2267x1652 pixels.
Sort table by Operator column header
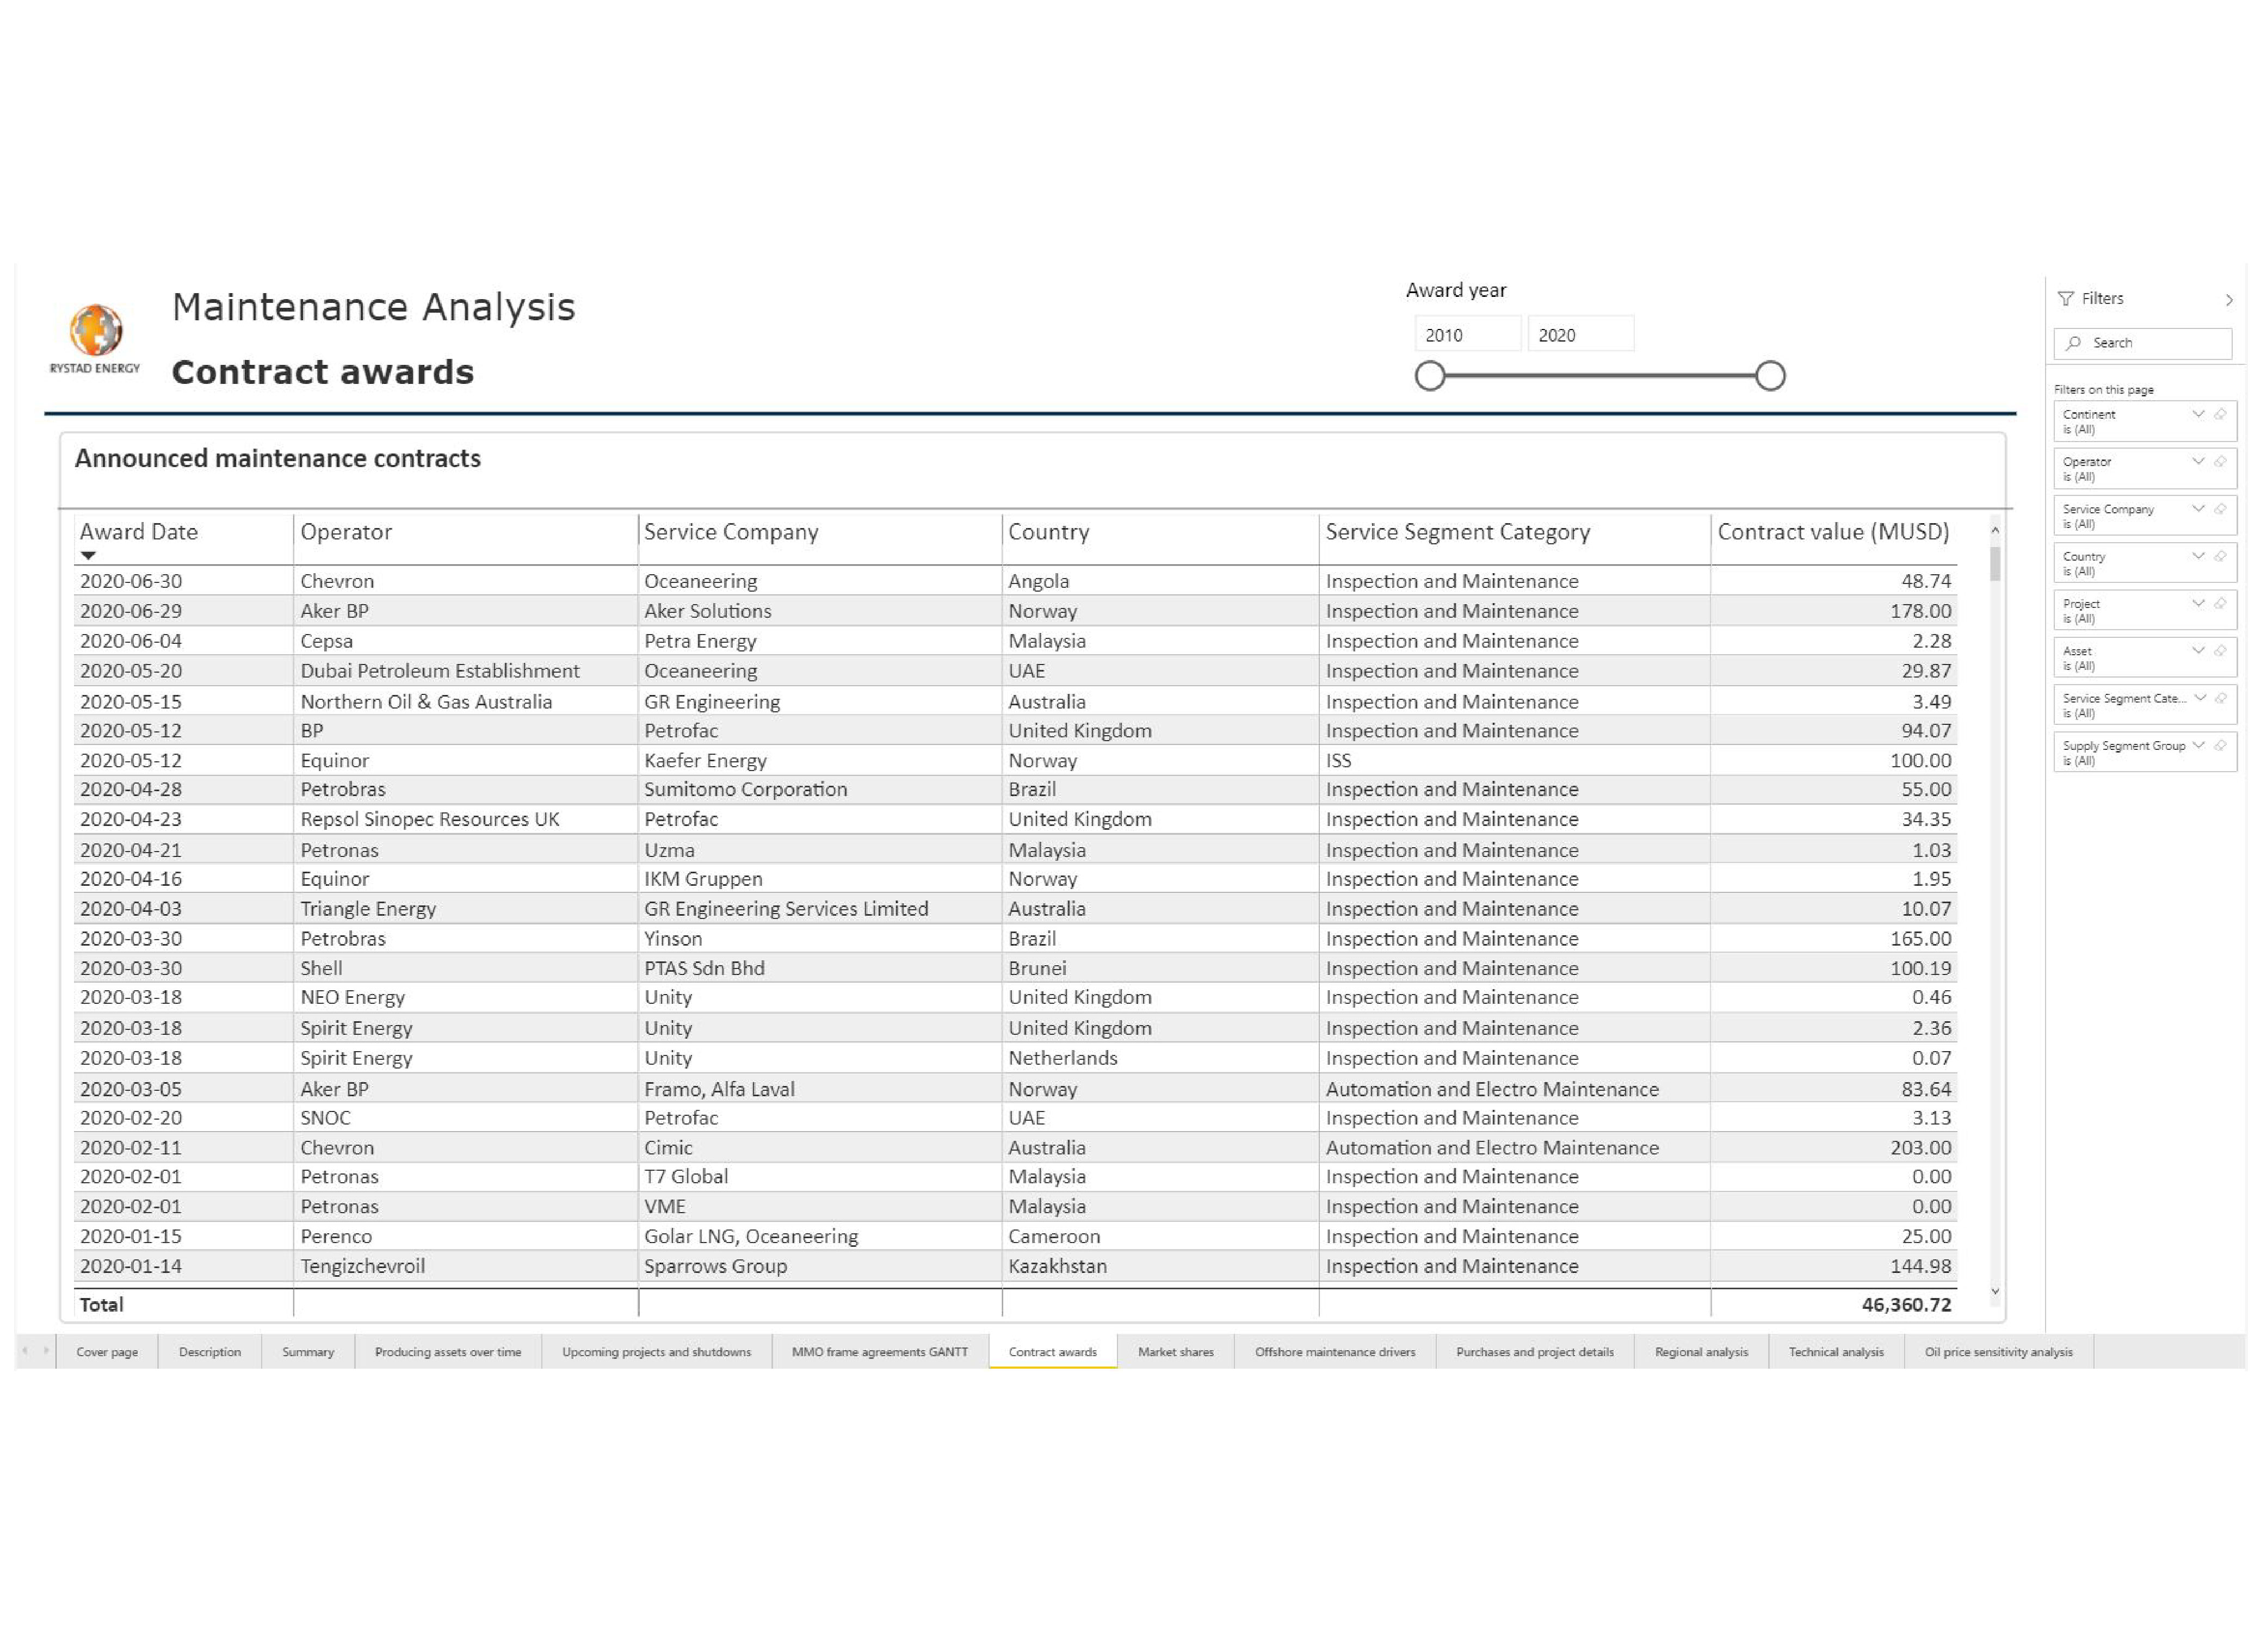click(346, 532)
